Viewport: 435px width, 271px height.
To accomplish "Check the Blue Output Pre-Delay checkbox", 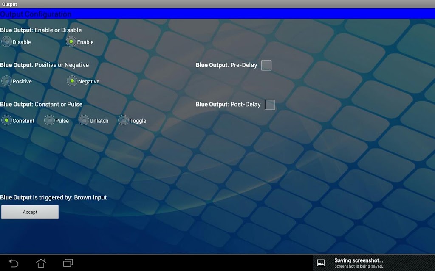I will click(x=266, y=65).
